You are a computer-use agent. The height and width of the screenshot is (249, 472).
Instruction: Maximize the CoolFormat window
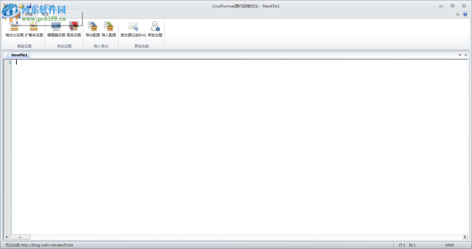pos(452,6)
